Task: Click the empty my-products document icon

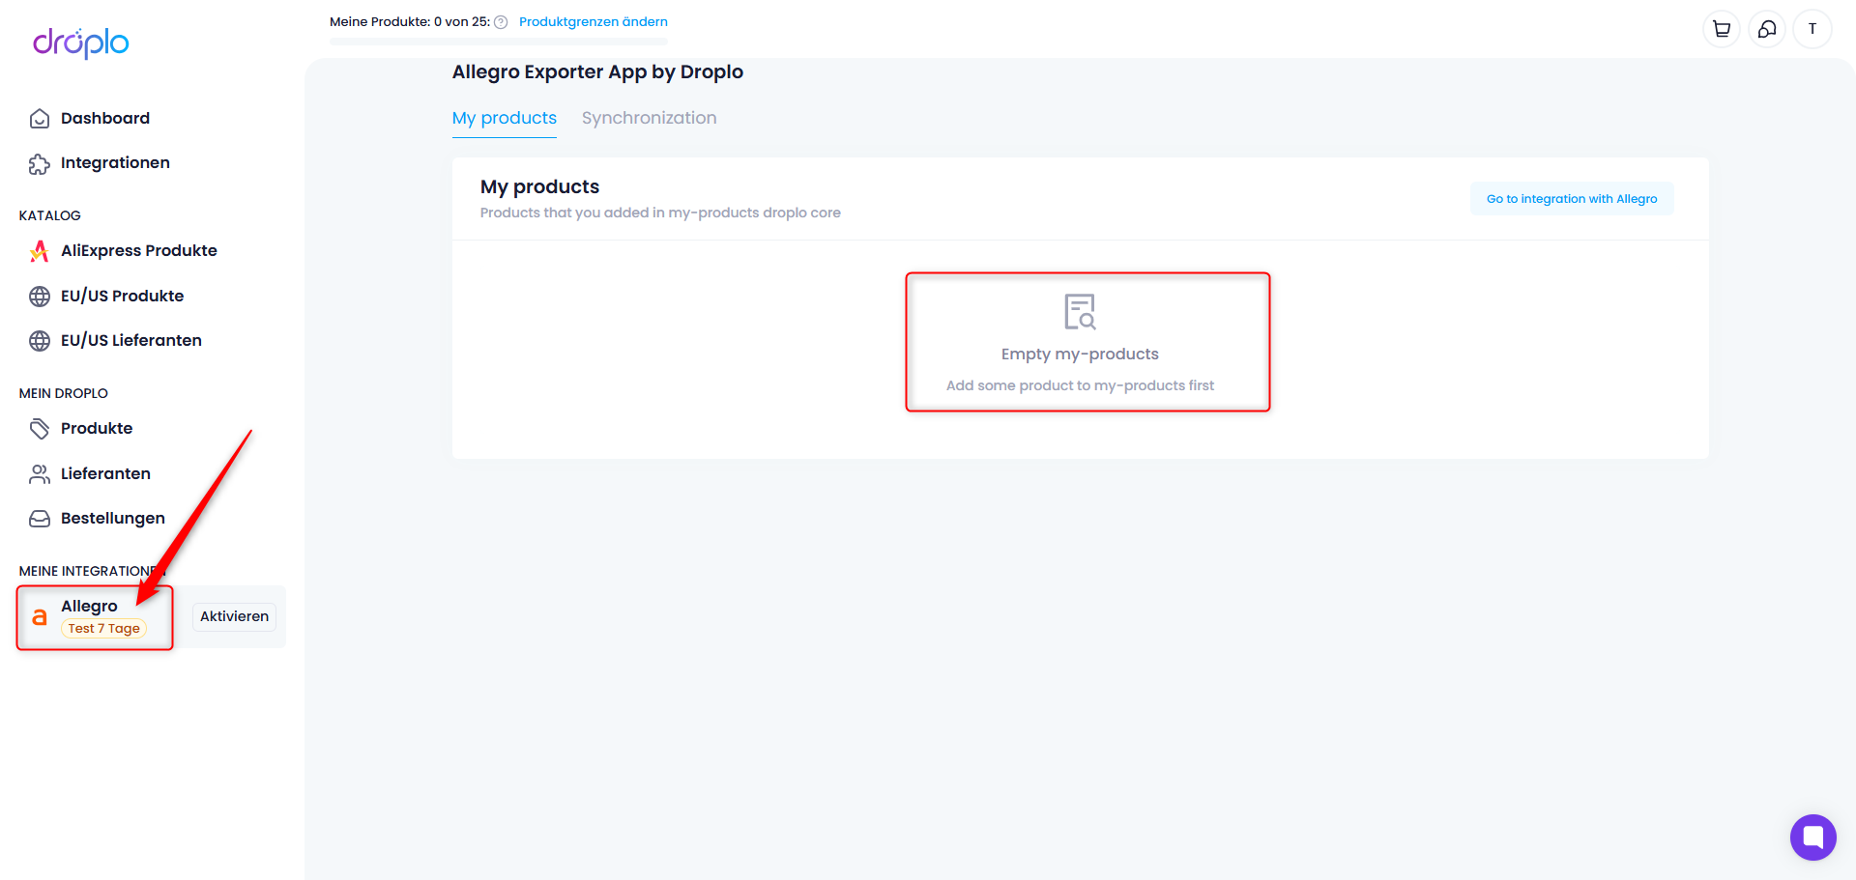Action: pyautogui.click(x=1080, y=312)
